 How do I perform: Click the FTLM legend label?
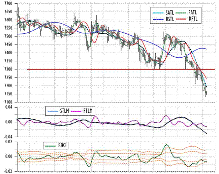click(88, 111)
